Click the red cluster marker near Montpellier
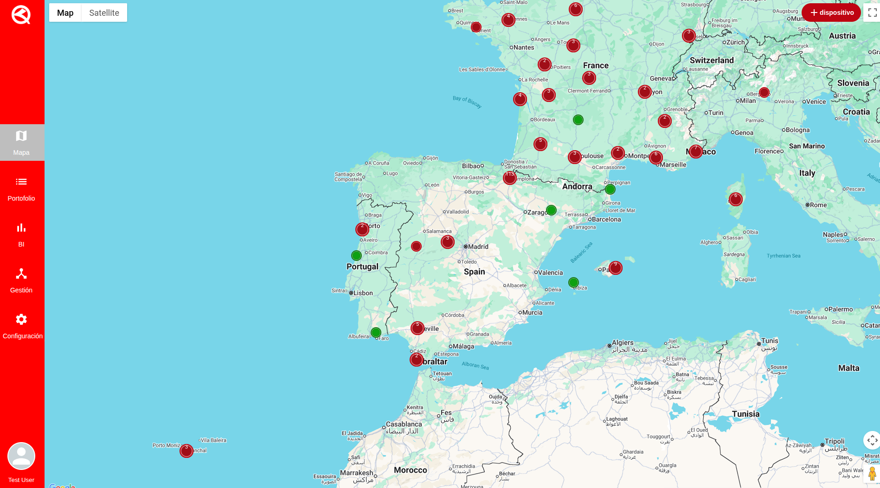Image resolution: width=880 pixels, height=488 pixels. pyautogui.click(x=618, y=153)
